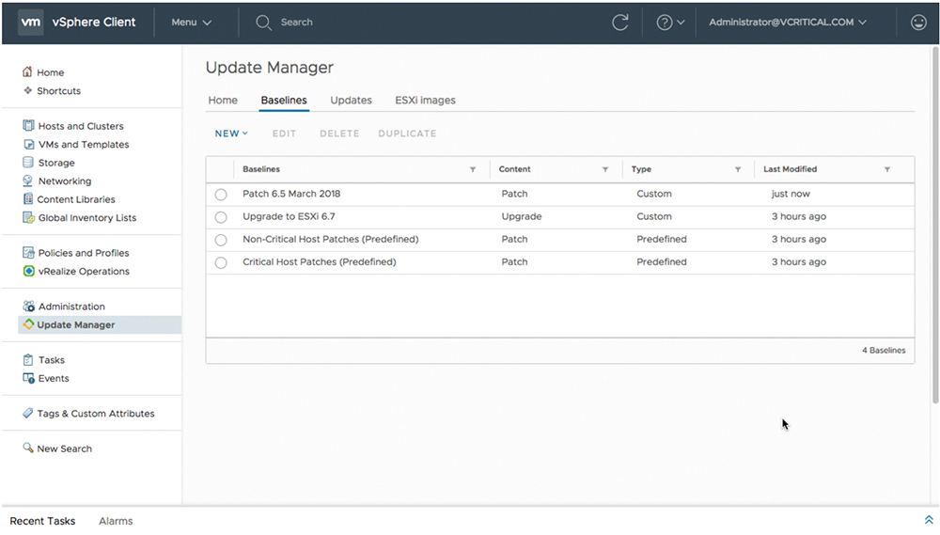
Task: Click the Global Inventory Lists icon
Action: tap(28, 217)
